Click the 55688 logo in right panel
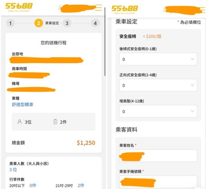This screenshot has width=206, height=189. (x=125, y=10)
